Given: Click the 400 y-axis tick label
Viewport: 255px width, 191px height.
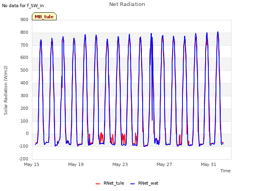Looking at the screenshot, I should click(24, 83).
